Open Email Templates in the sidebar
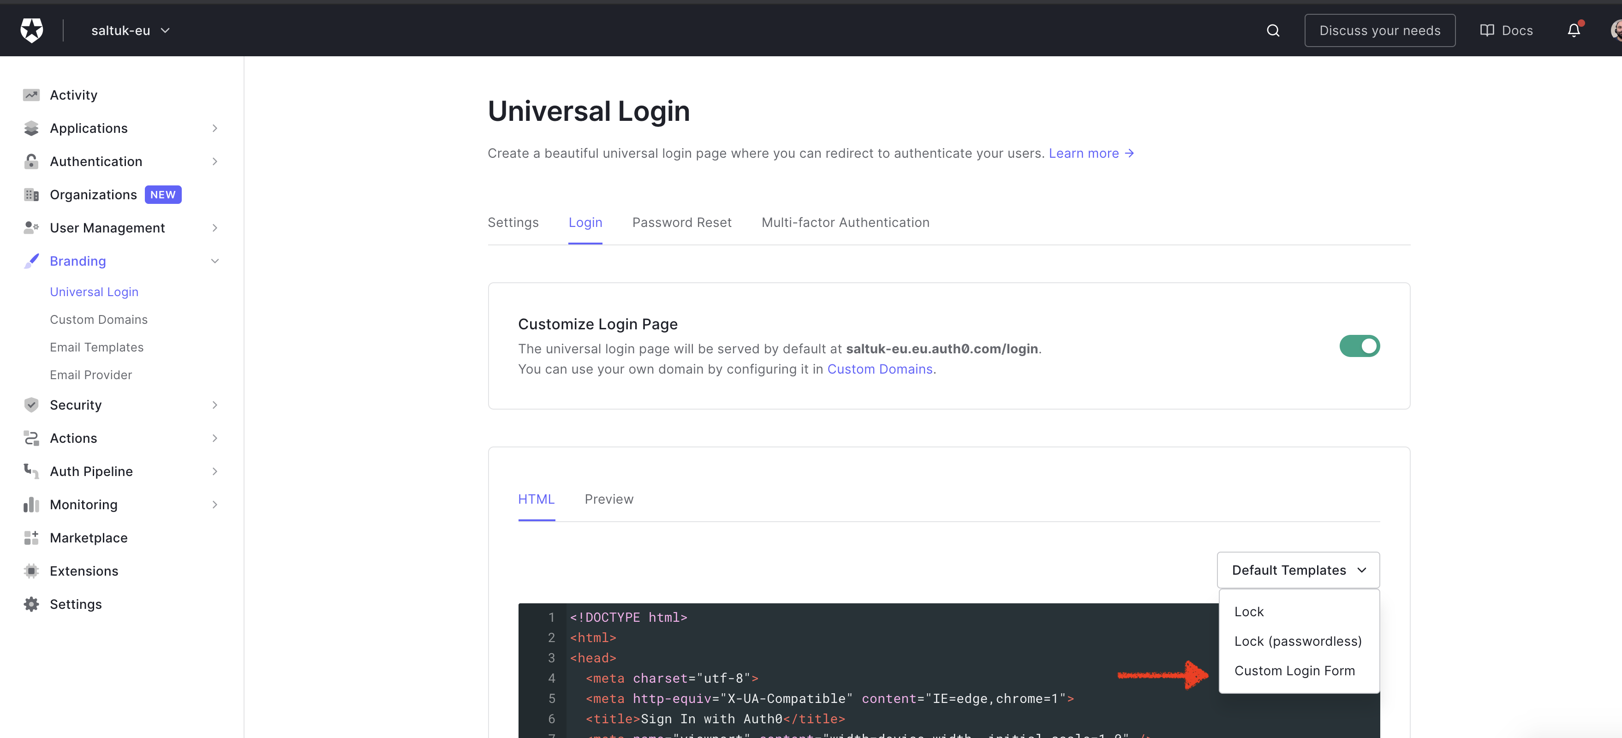The height and width of the screenshot is (738, 1622). tap(97, 348)
